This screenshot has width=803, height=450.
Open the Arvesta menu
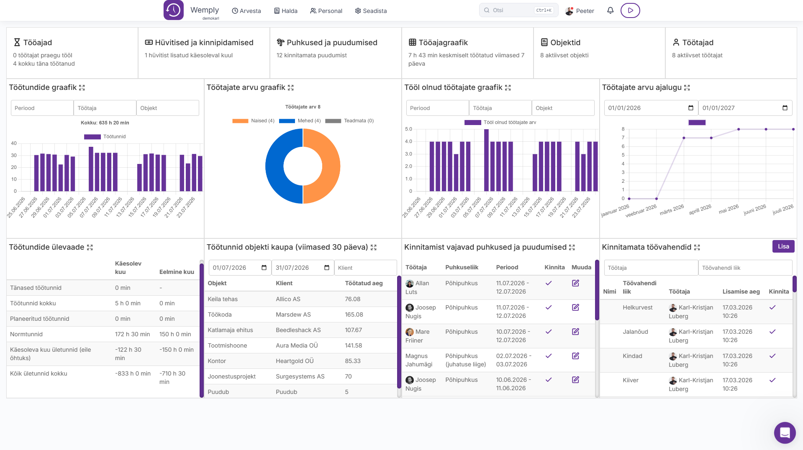click(246, 11)
